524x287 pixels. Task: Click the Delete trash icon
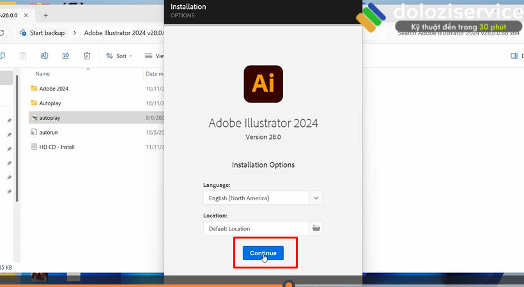click(87, 56)
